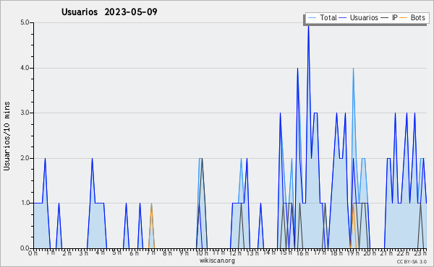Click the '19 h' x-axis label

tap(353, 253)
